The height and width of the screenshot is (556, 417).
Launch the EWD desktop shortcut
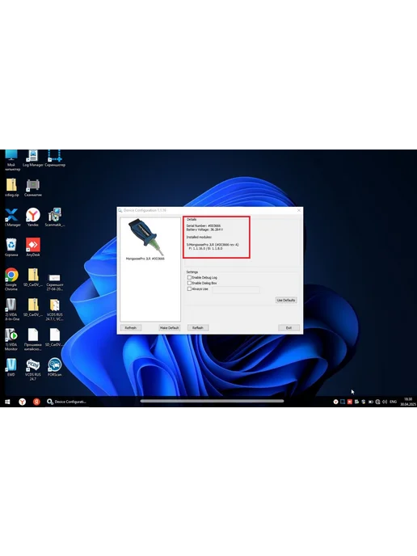pos(11,367)
